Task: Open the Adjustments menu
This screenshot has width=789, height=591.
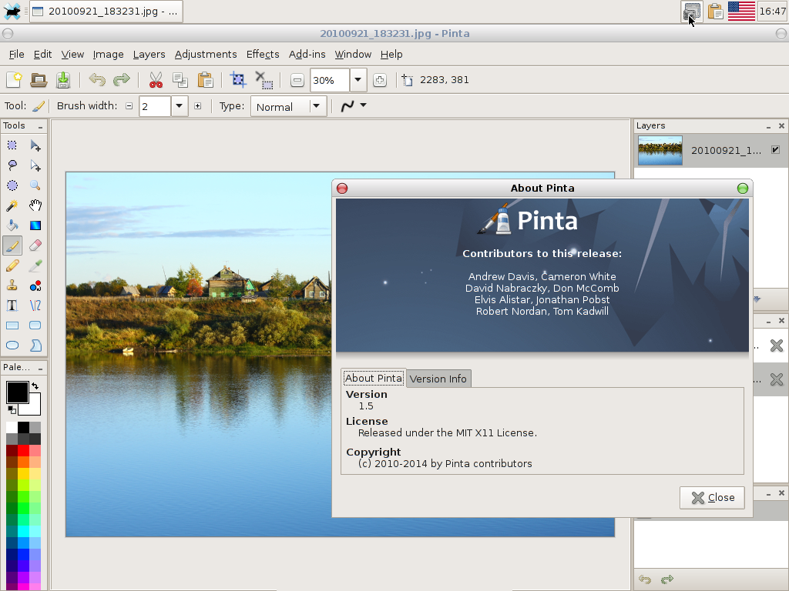Action: click(206, 55)
